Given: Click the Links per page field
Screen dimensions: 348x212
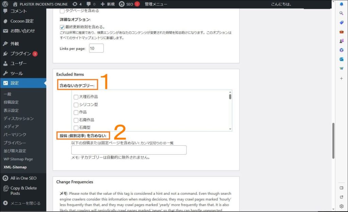Looking at the screenshot, I should click(x=96, y=48).
